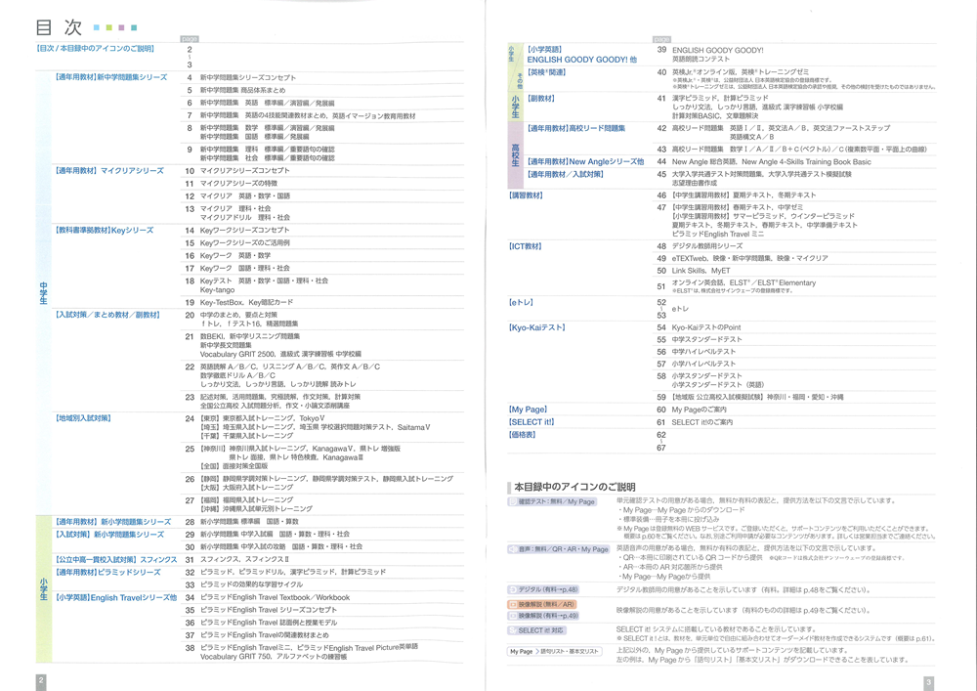
Task: Open the 【通年用教材】マイクリアシリーズ section heading
Action: coord(109,171)
